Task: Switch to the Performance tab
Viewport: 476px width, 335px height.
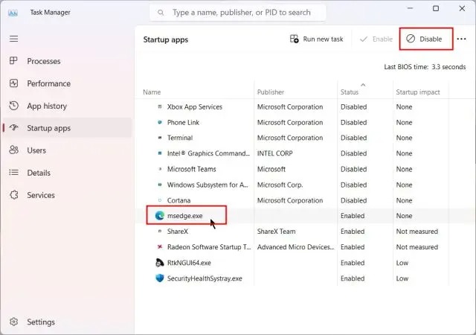Action: (68, 83)
